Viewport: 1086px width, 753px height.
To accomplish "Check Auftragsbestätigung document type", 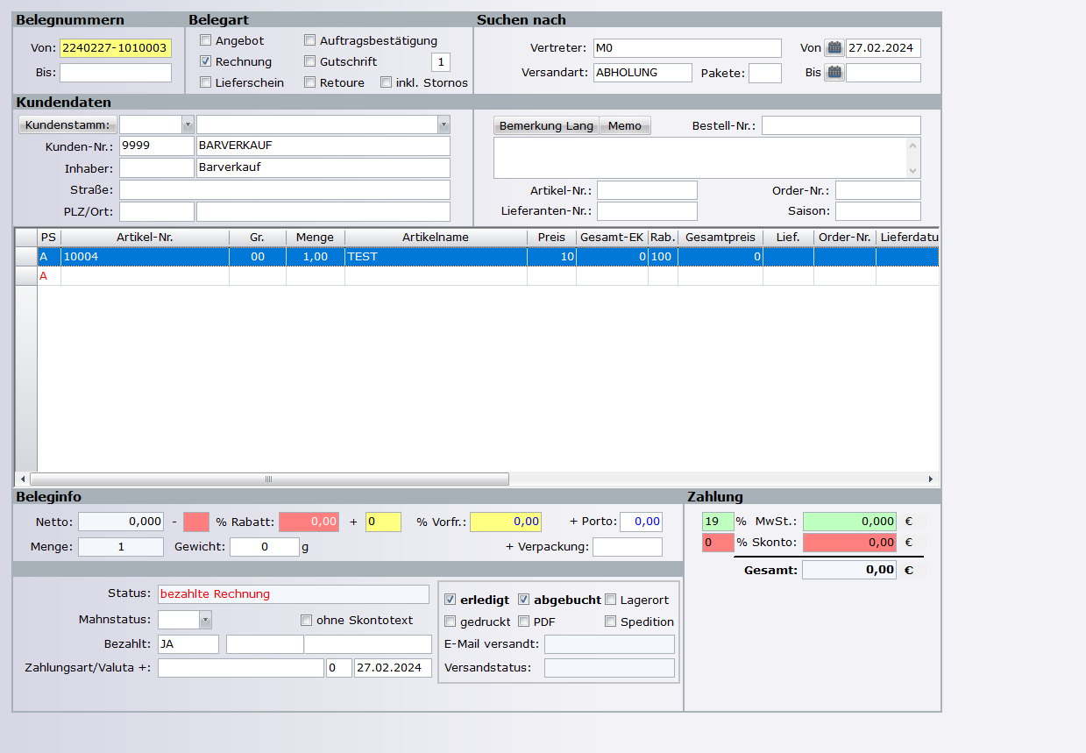I will pos(310,40).
